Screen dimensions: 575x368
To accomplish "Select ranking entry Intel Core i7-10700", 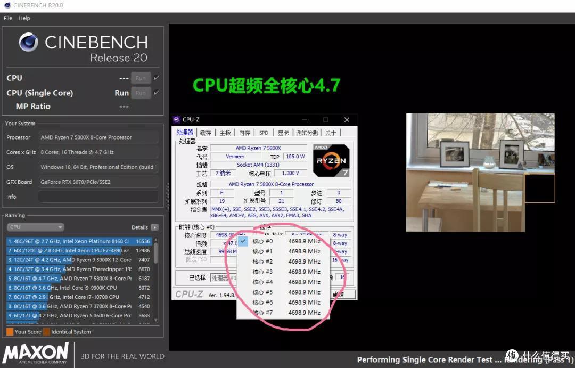I will pyautogui.click(x=79, y=297).
